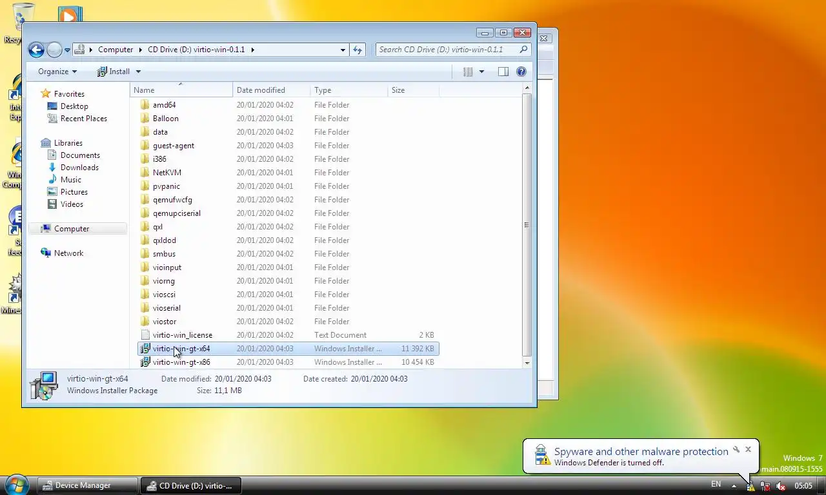The image size is (826, 495).
Task: Open taskbar clock showing 05:05
Action: pyautogui.click(x=803, y=486)
